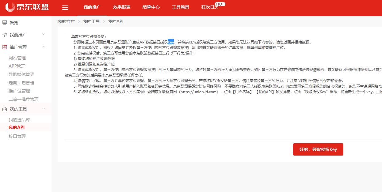Image resolution: width=382 pixels, height=192 pixels.
Task: Click the 我的工具 icon
Action: click(x=5, y=109)
